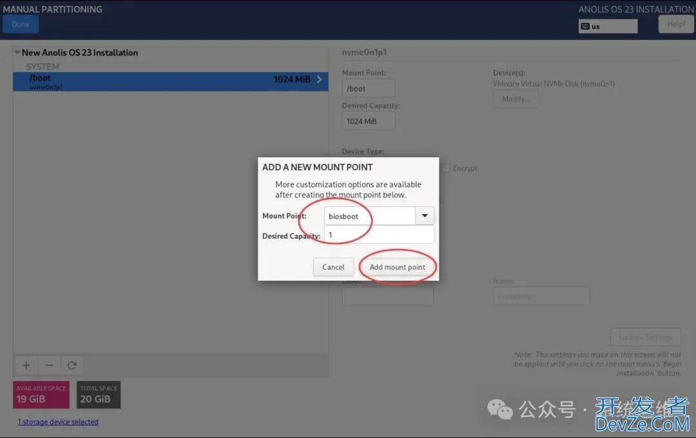The width and height of the screenshot is (696, 438).
Task: Click the dialog Mount Point field containing biosboot
Action: [370, 216]
